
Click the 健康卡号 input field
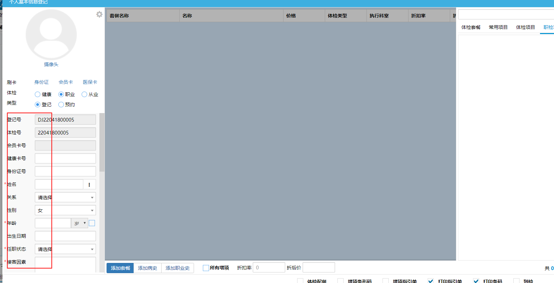pos(65,158)
